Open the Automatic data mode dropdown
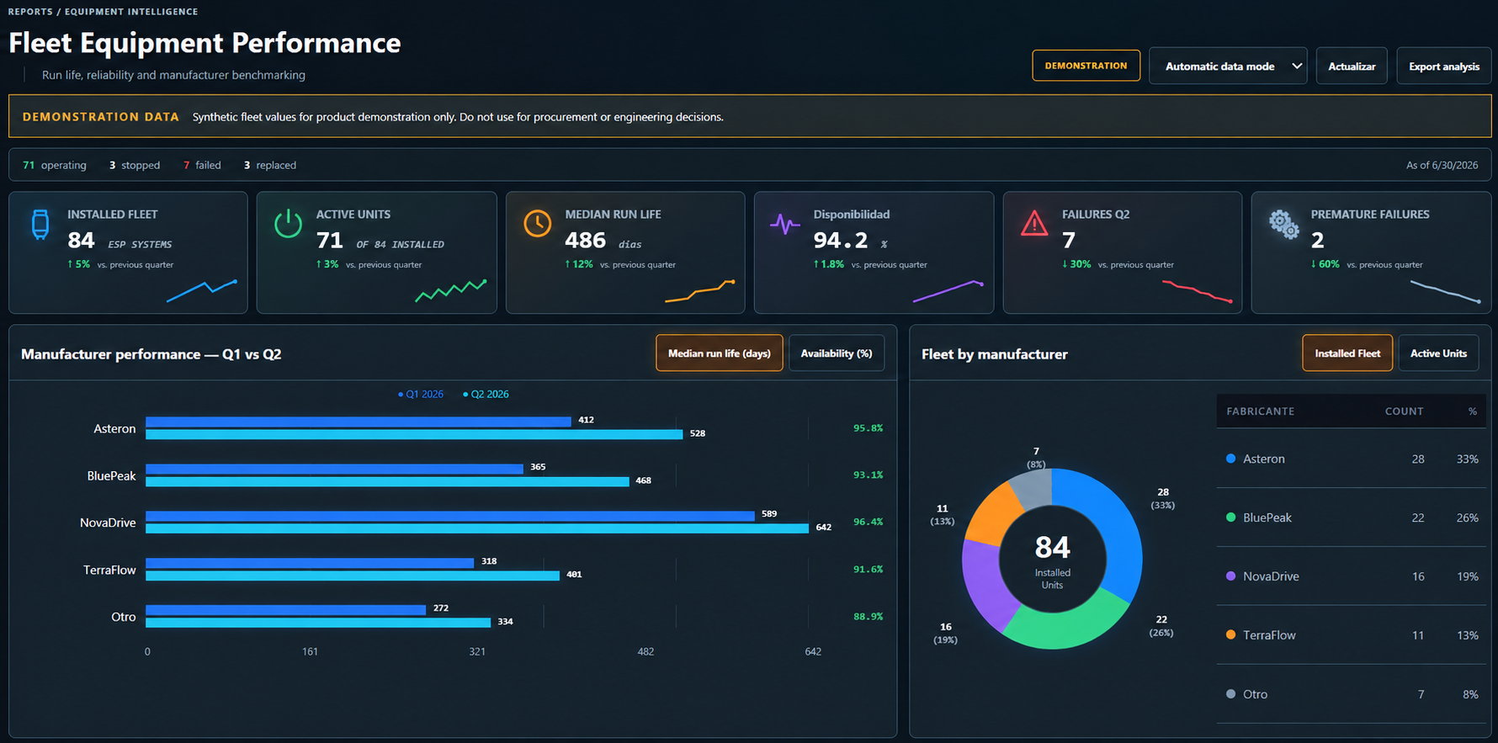The image size is (1498, 743). click(x=1228, y=66)
